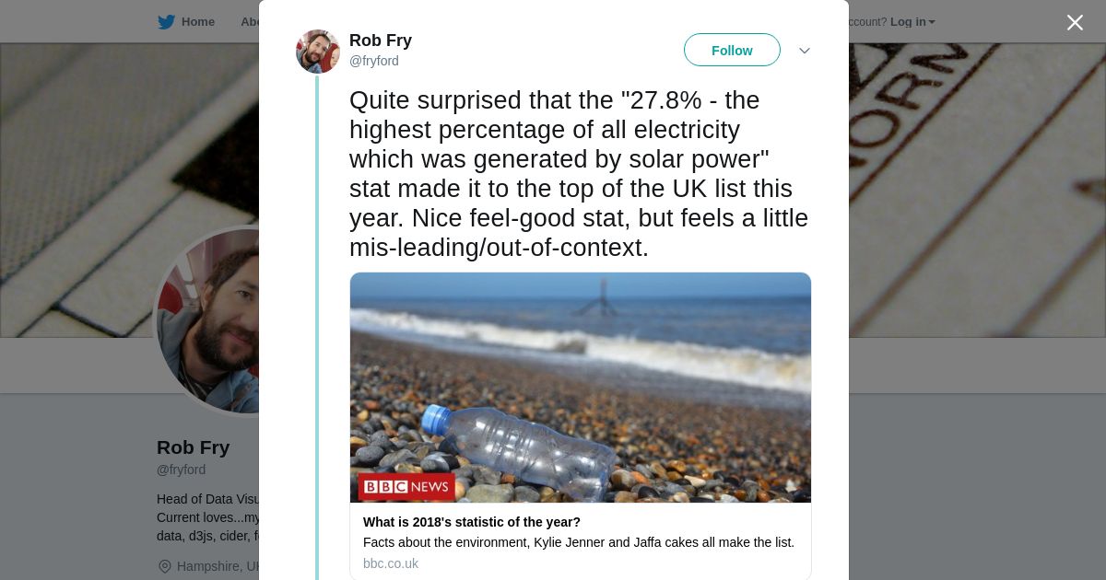Click @fryford beneath the profile name
The width and height of the screenshot is (1106, 580).
point(182,470)
